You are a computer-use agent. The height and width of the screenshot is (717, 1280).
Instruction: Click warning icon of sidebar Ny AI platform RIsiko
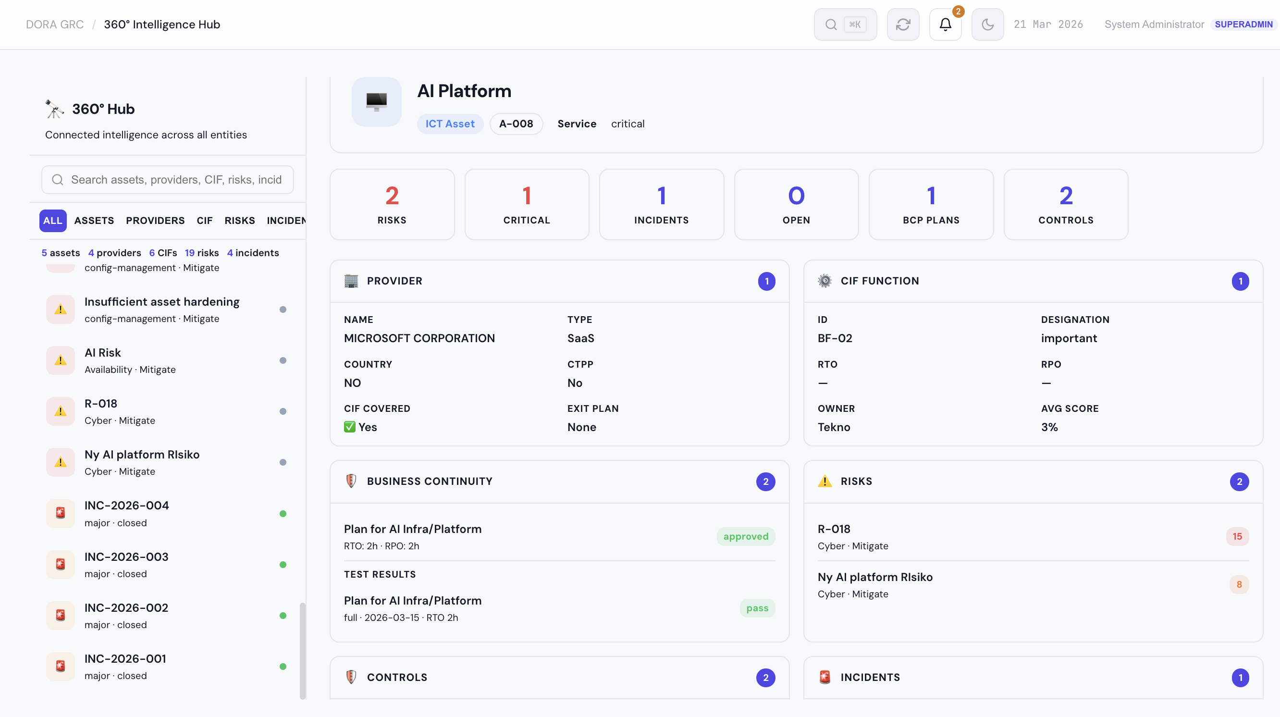pyautogui.click(x=61, y=462)
